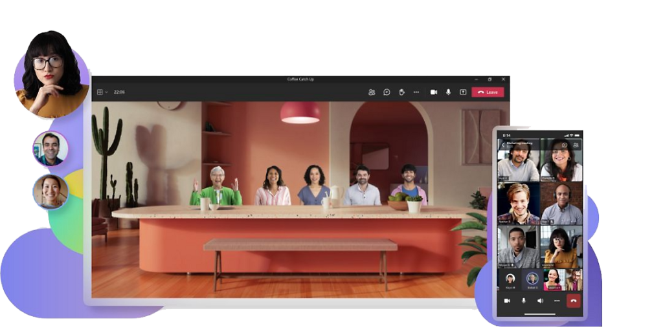The image size is (663, 331).
Task: Expand the view layout dropdown arrow
Action: 106,92
